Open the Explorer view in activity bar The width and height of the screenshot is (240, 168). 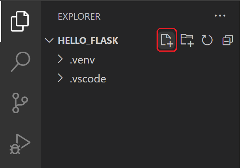(20, 21)
